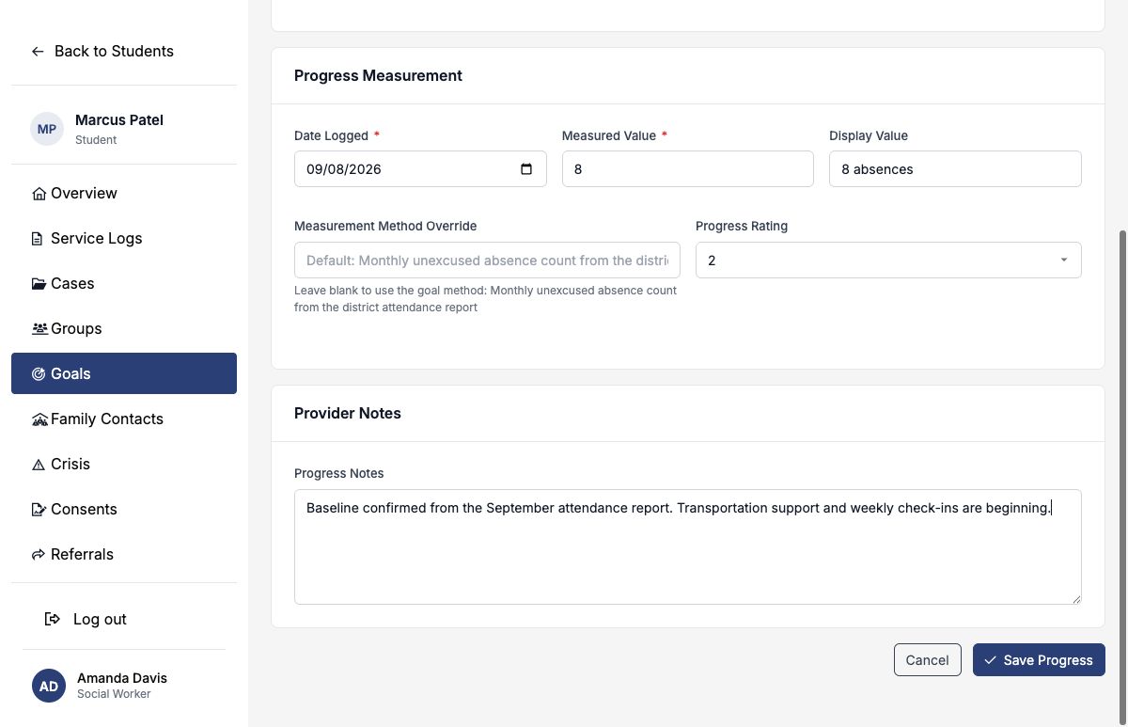Image resolution: width=1128 pixels, height=727 pixels.
Task: Click the Family Contacts icon
Action: click(x=39, y=419)
